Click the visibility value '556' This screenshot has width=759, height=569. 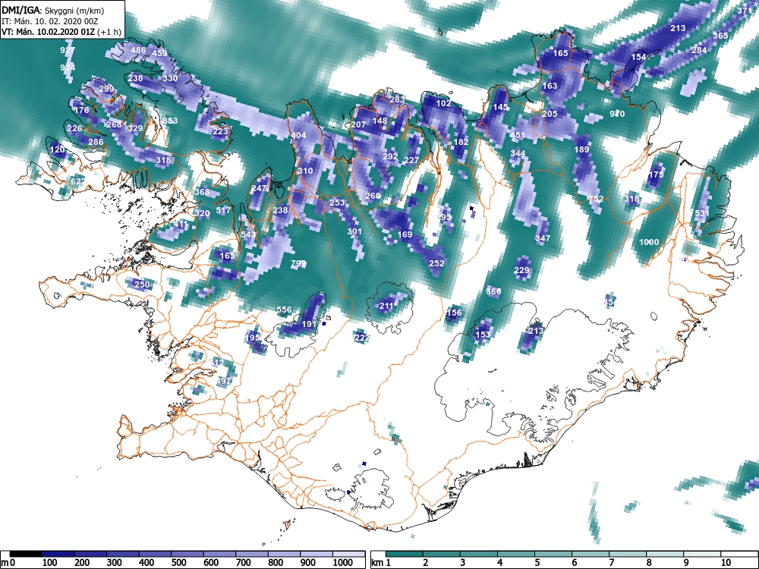[284, 310]
